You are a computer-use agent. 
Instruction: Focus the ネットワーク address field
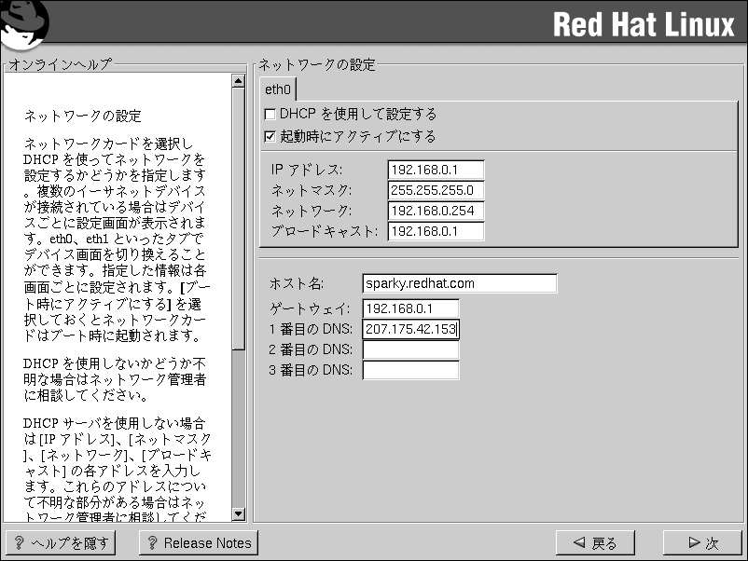(x=436, y=211)
